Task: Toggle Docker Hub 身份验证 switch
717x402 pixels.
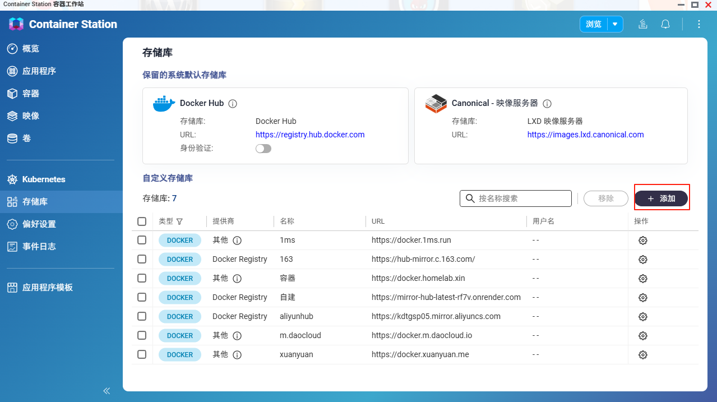Action: [x=263, y=149]
